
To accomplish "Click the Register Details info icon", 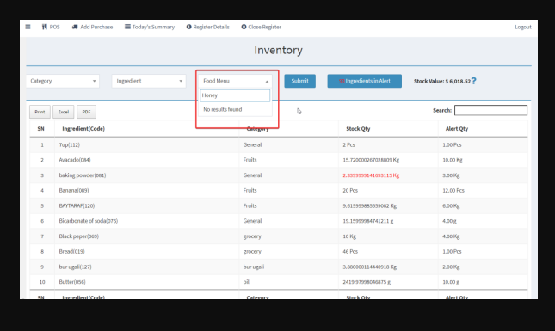I will [189, 27].
